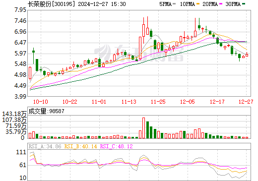This screenshot has width=258, height=181.
Task: Click the 111 RSI axis label
Action: 21,152
